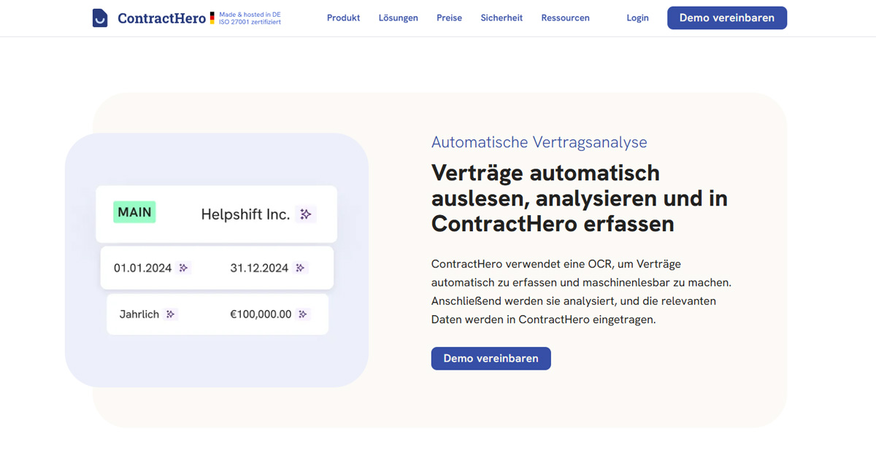The width and height of the screenshot is (876, 458).
Task: Click the Automatische Vertragsanalyse heading
Action: tap(539, 142)
